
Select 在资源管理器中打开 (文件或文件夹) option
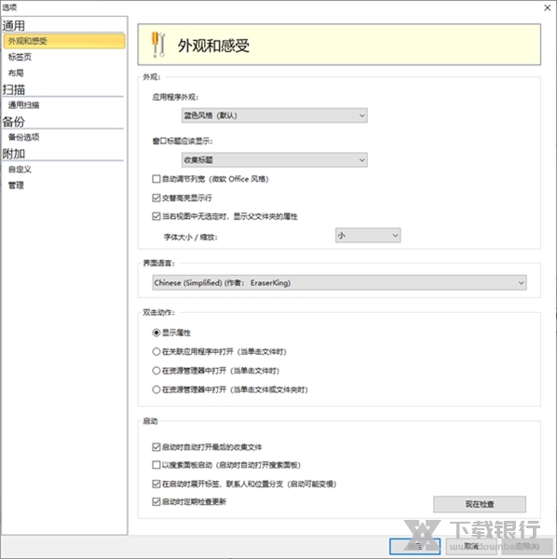point(156,389)
